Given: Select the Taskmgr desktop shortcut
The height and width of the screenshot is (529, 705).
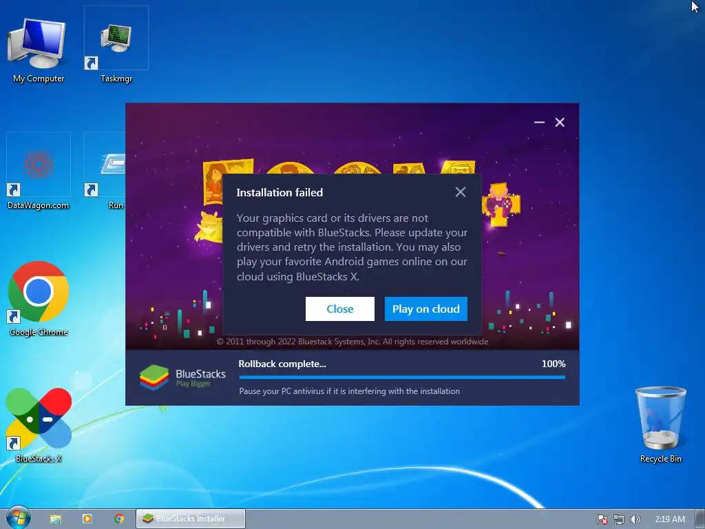Looking at the screenshot, I should tap(116, 45).
